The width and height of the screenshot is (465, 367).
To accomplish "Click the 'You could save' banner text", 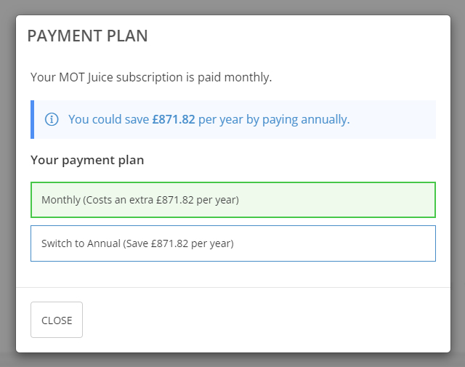I will 108,119.
